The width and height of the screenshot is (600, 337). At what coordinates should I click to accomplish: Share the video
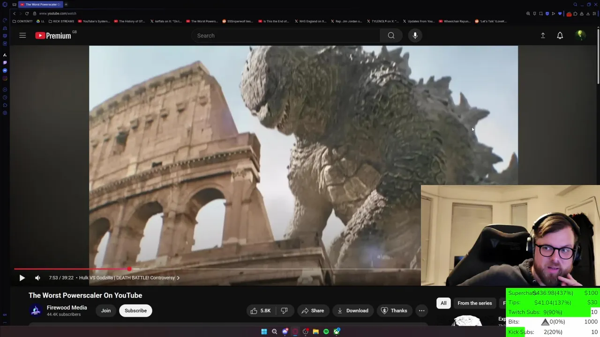click(313, 311)
